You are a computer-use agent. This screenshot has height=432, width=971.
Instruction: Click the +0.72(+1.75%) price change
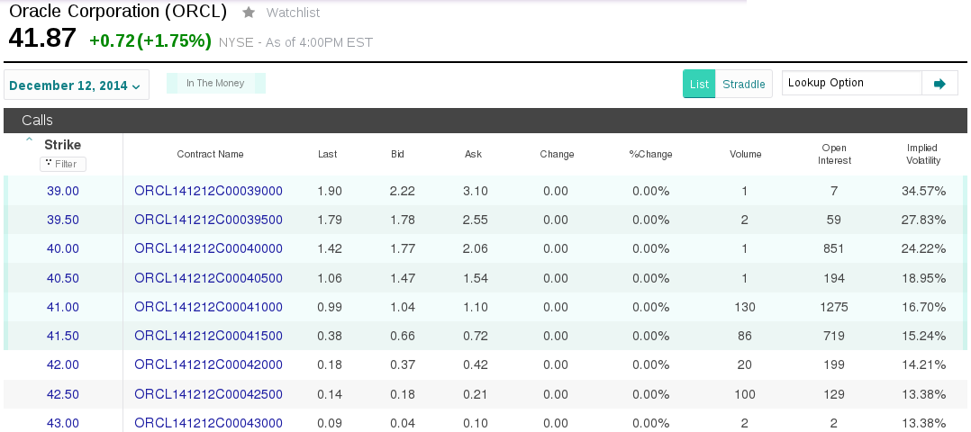(150, 40)
